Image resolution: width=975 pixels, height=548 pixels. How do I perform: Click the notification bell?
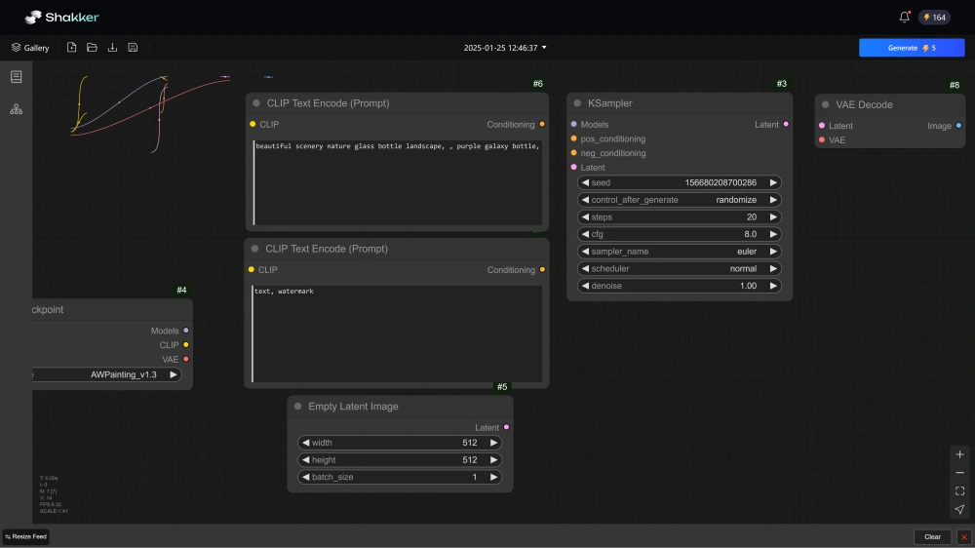point(904,17)
